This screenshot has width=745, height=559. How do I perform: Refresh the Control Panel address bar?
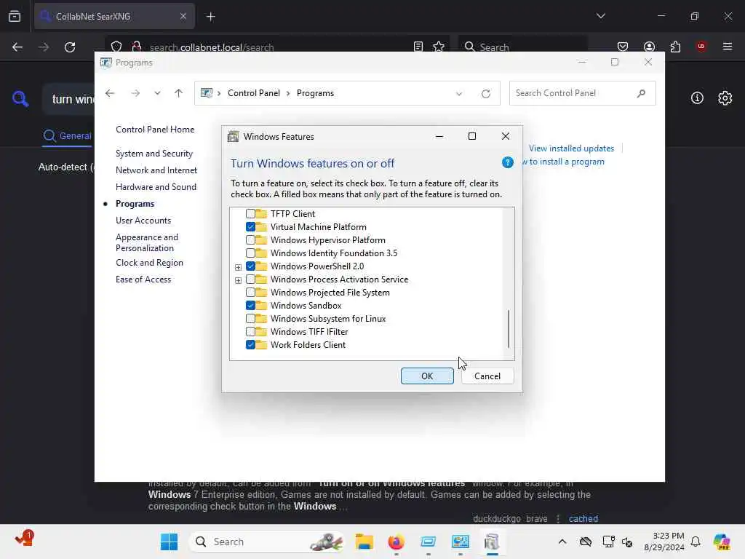pos(485,94)
